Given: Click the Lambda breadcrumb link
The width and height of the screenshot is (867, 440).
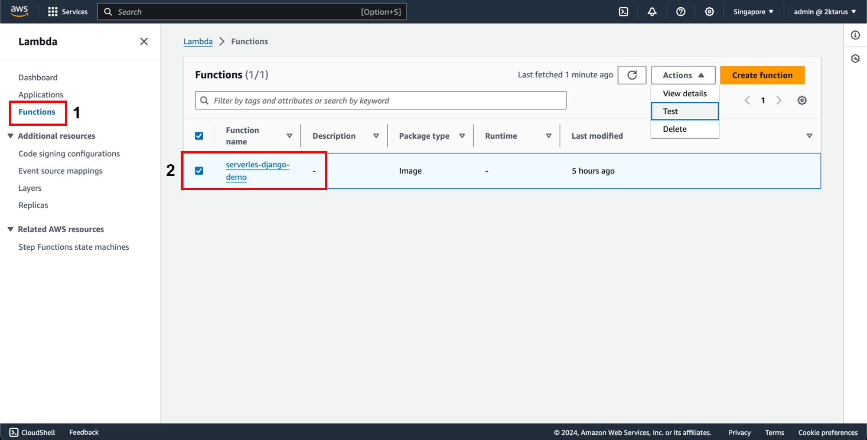Looking at the screenshot, I should 198,42.
